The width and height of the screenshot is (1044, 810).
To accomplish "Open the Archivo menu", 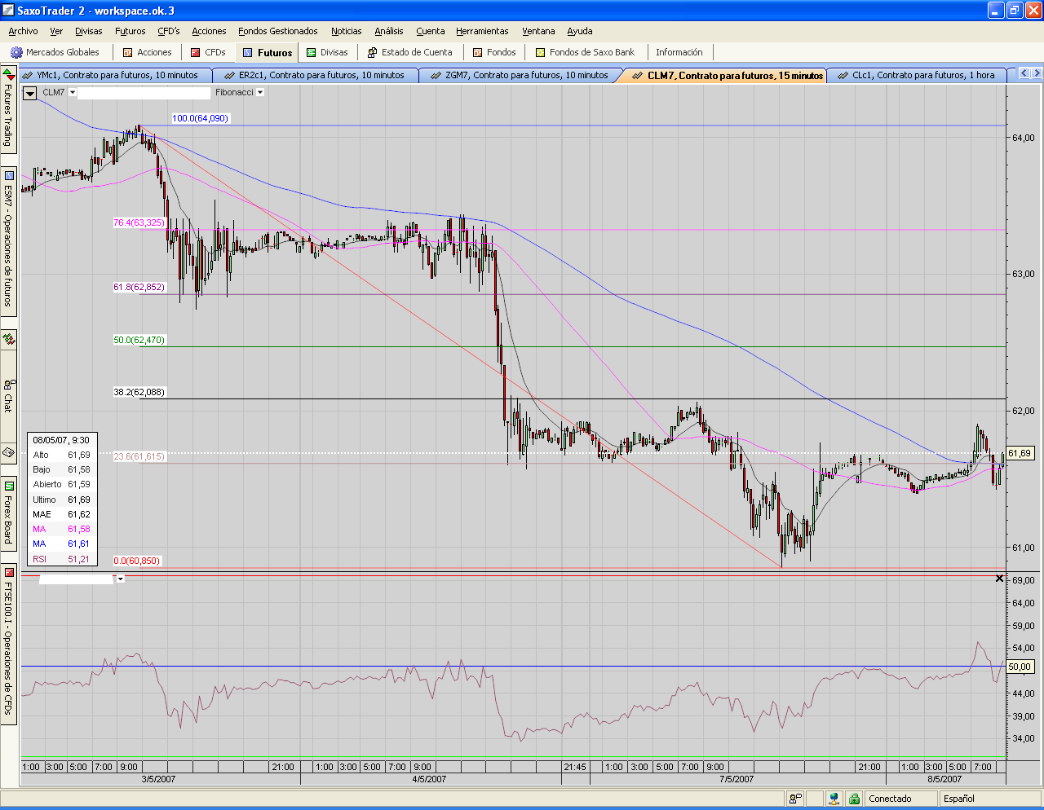I will coord(23,31).
